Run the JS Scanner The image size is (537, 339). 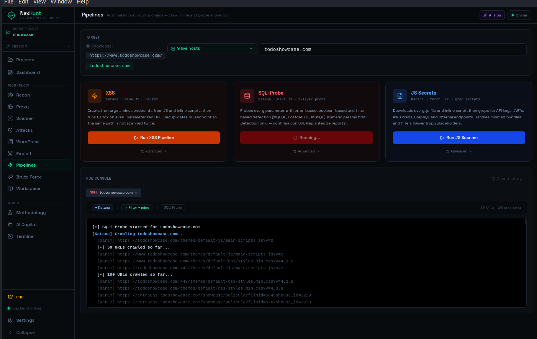459,138
